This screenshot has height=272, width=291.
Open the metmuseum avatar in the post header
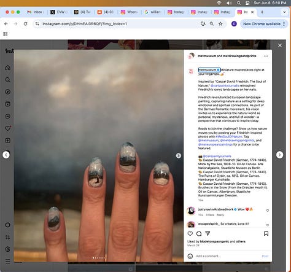click(x=191, y=56)
